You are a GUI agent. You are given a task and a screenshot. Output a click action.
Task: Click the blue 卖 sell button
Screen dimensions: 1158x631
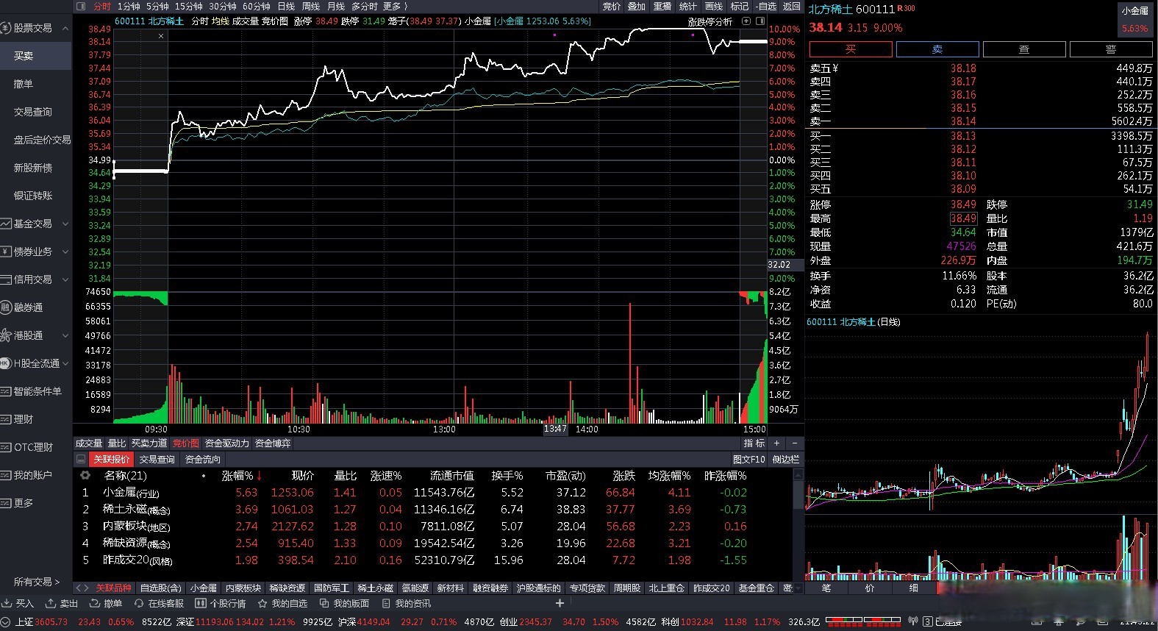click(937, 49)
